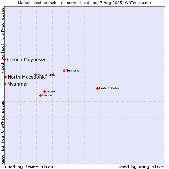Click the North Macedonia red marker
Viewport: 169px width, 169px height.
pos(6,77)
